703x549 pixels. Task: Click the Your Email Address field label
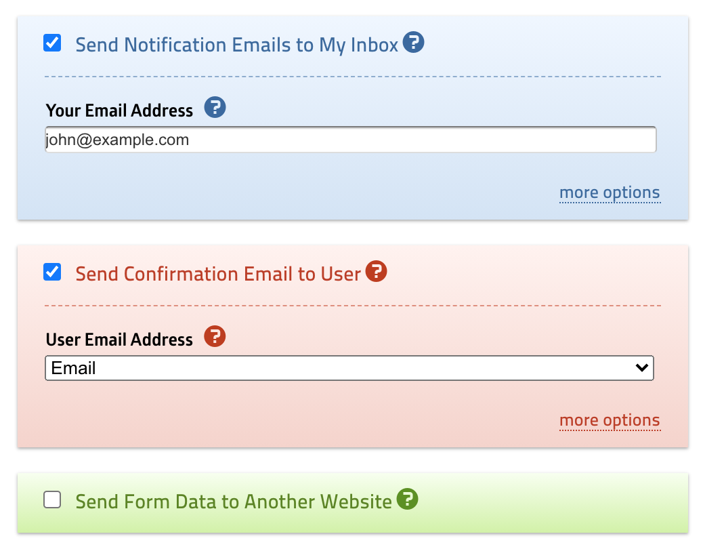pos(119,110)
